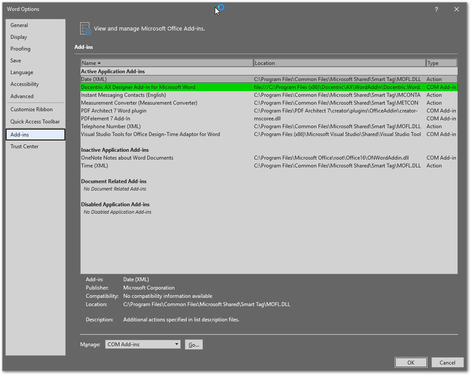This screenshot has height=375, width=471.
Task: Select OneNote Notes about Word Documents row
Action: (269, 157)
